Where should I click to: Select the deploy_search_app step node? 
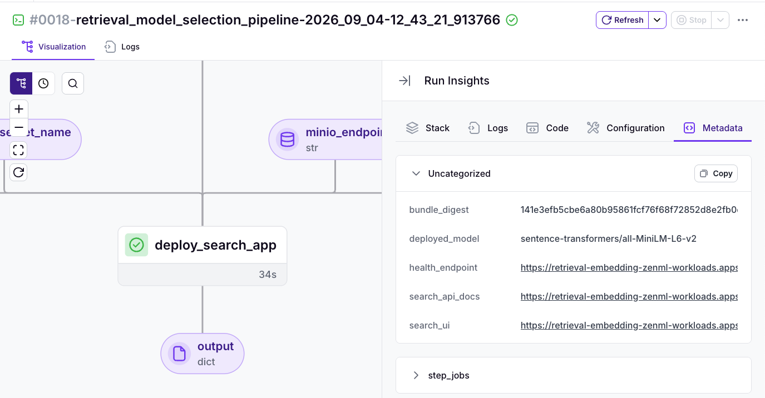point(203,256)
